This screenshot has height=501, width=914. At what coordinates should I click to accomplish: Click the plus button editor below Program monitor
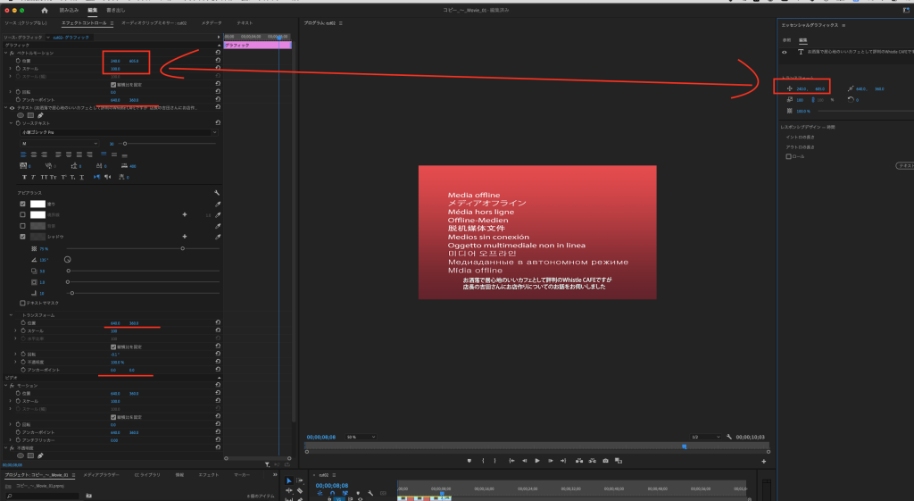click(x=763, y=461)
